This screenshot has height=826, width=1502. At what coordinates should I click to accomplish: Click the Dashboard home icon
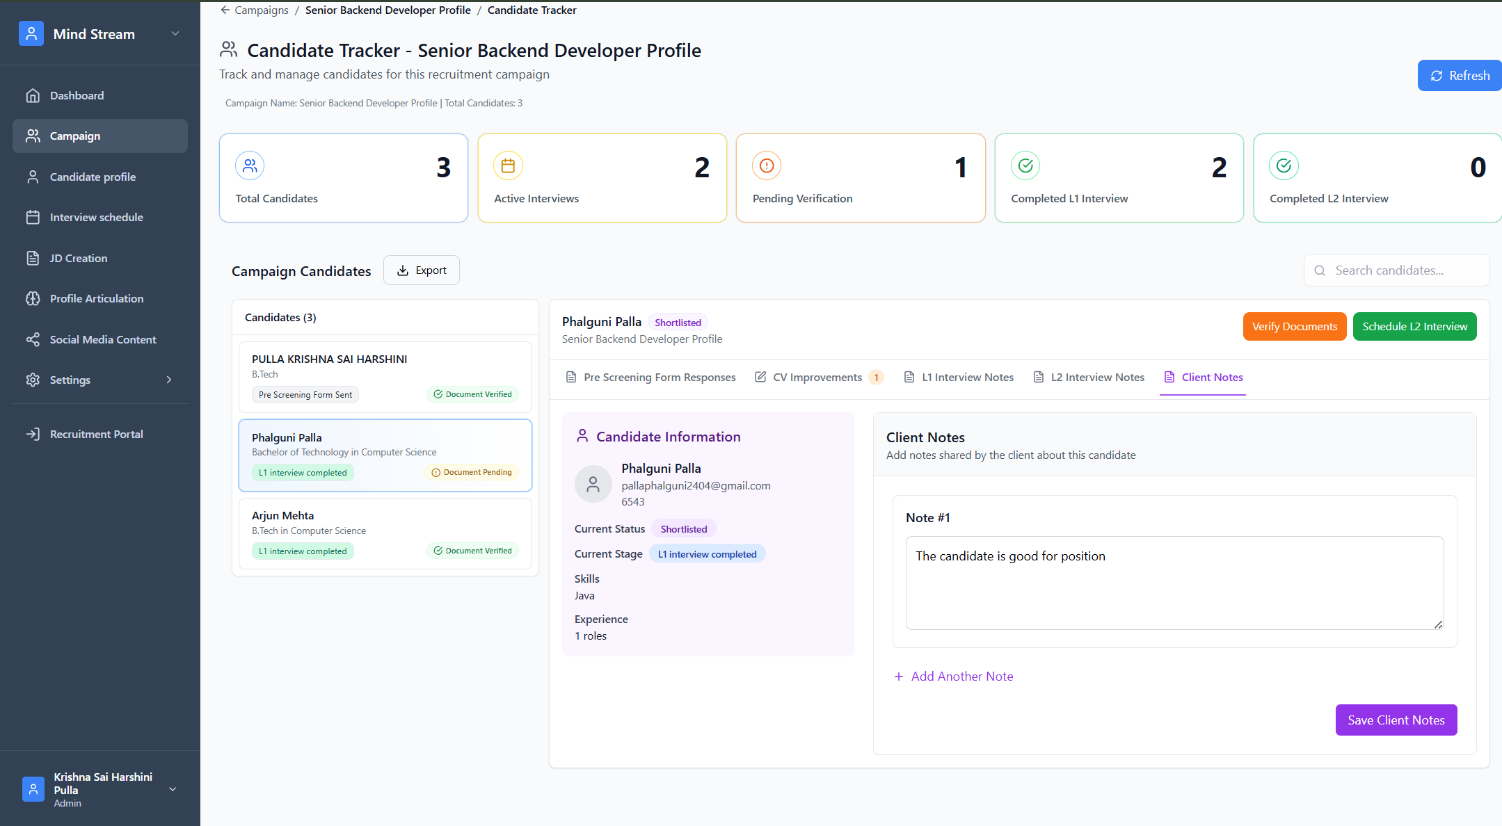coord(33,95)
